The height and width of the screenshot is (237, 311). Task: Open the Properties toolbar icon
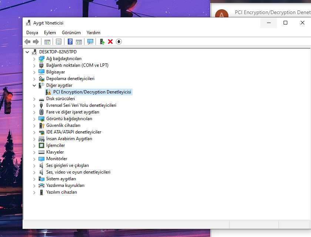(x=59, y=42)
